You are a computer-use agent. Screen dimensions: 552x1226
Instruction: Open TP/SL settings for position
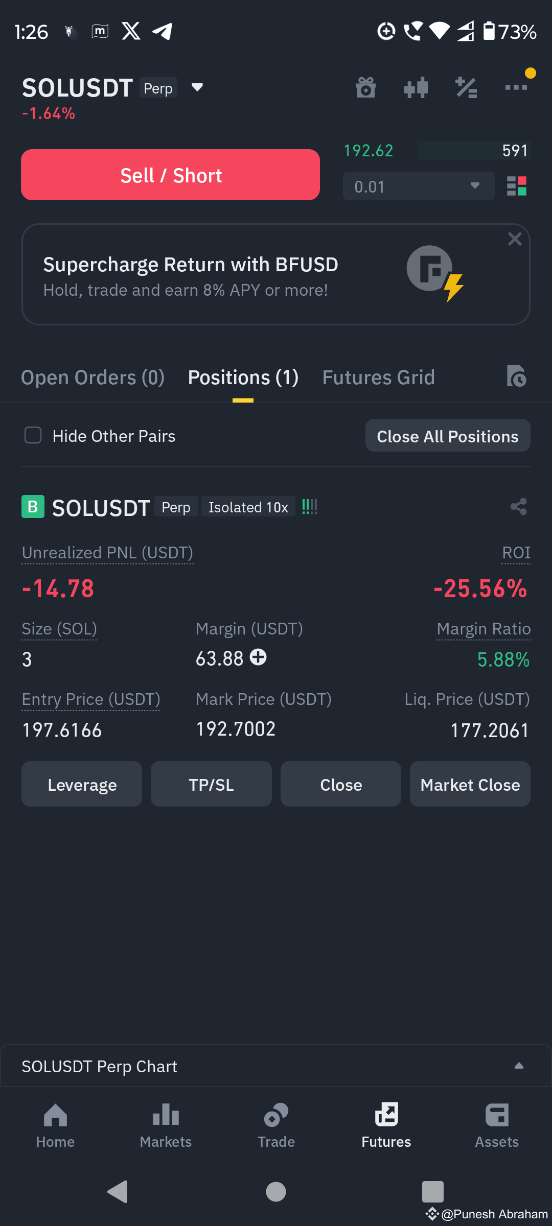211,784
